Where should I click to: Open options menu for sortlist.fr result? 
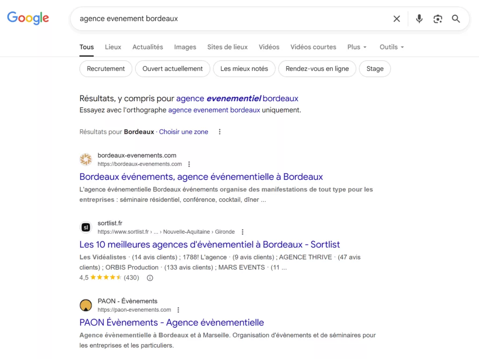(242, 232)
